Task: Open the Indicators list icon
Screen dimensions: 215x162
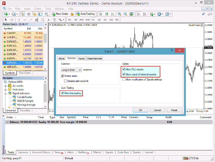Action: click(152, 14)
